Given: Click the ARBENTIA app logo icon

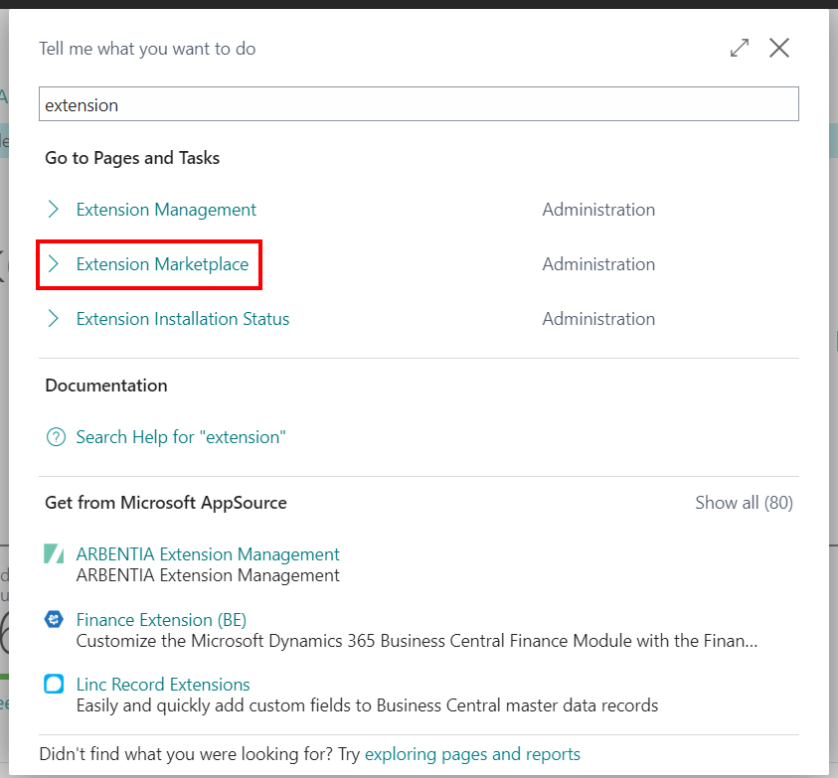Looking at the screenshot, I should [54, 554].
